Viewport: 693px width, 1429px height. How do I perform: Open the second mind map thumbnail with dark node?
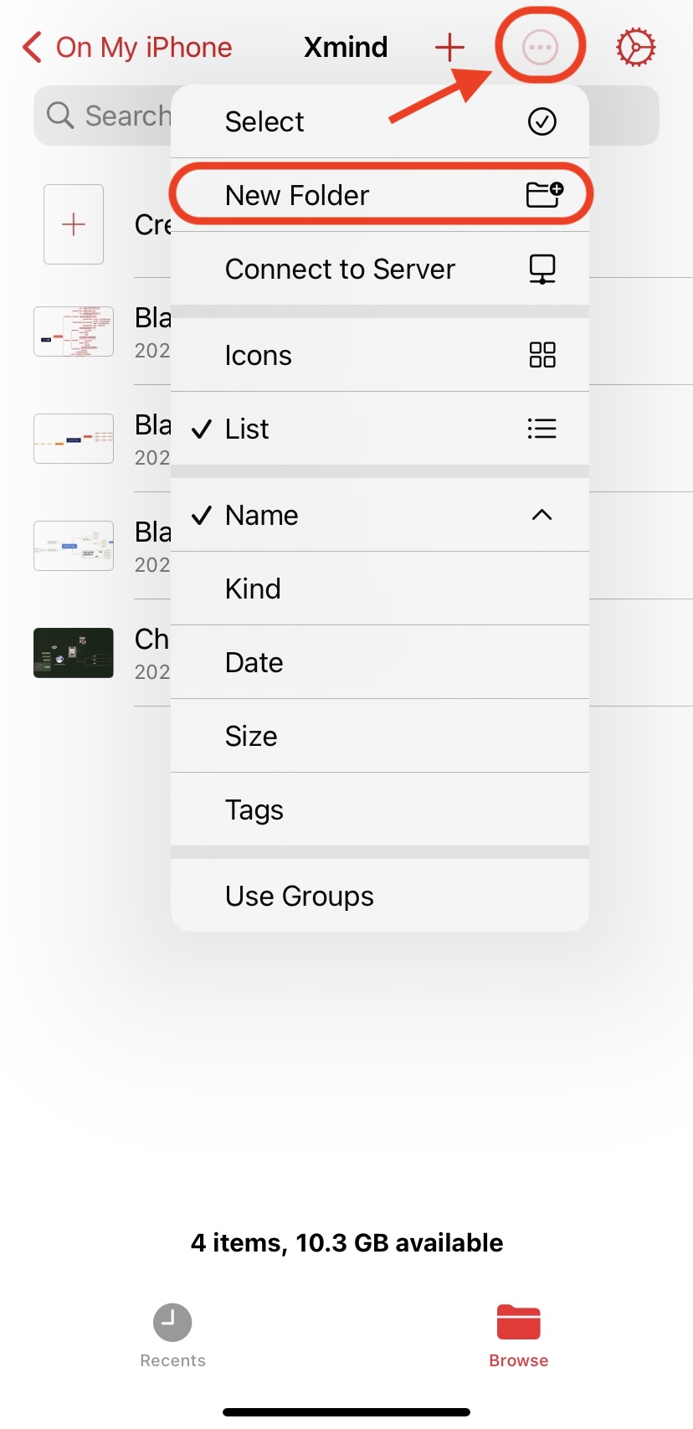(x=74, y=439)
